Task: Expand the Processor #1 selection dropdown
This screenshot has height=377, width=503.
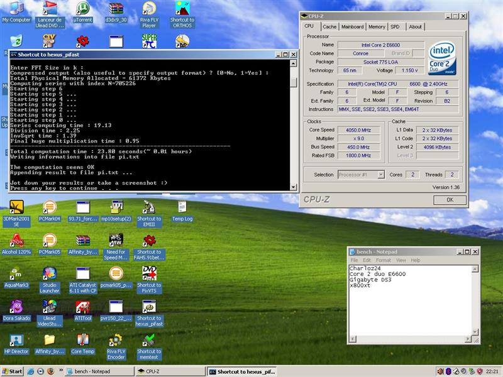Action: (x=380, y=175)
